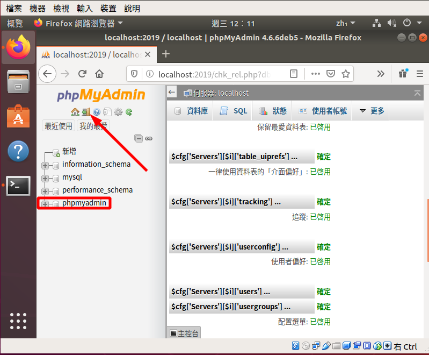Open mysql database link
Screen dimensions: 429x355
point(72,177)
